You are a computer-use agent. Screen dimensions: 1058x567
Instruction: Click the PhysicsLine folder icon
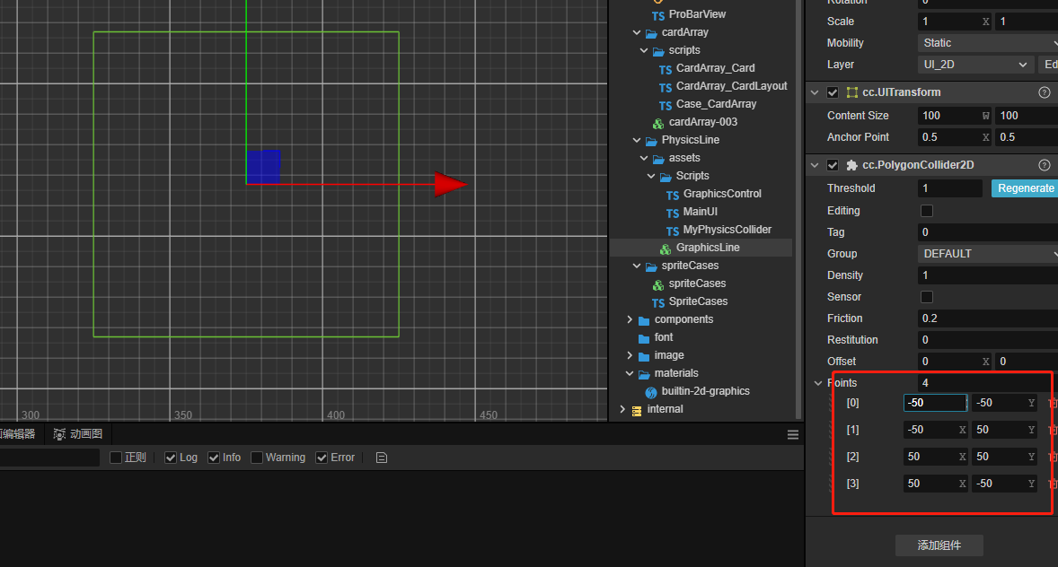(651, 141)
